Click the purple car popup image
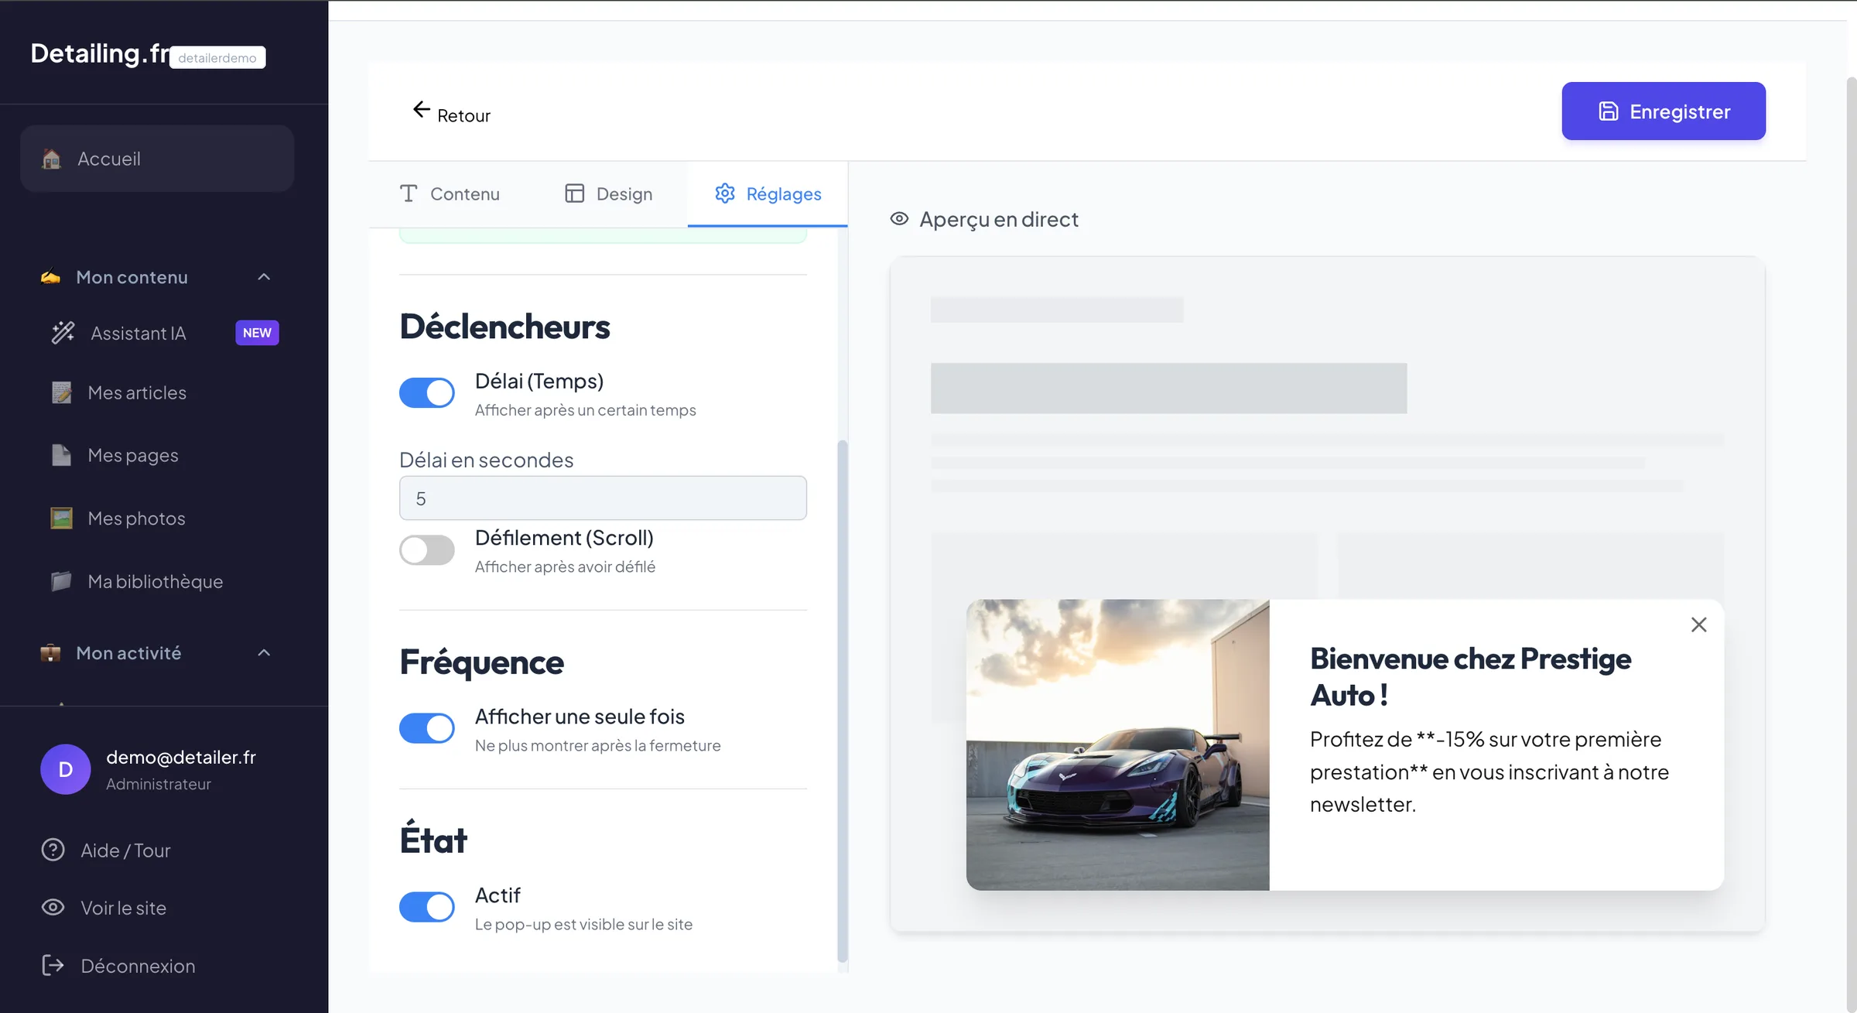The width and height of the screenshot is (1857, 1013). [1118, 744]
